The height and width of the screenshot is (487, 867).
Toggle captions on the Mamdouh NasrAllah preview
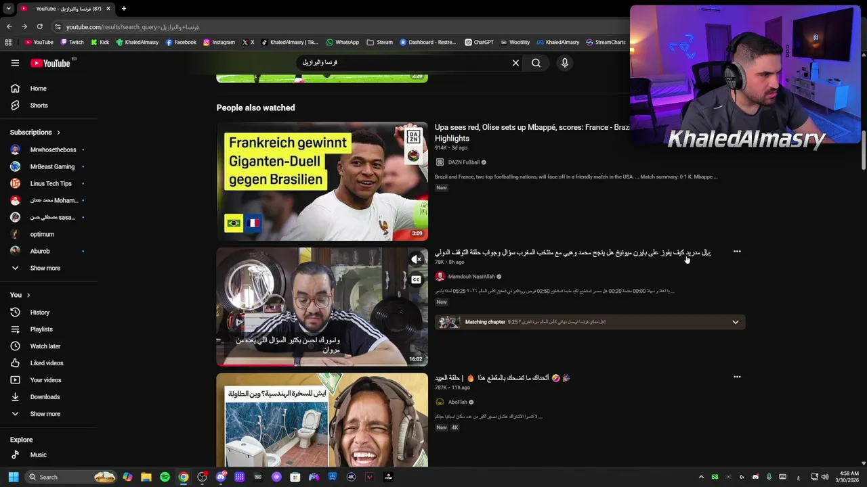417,279
